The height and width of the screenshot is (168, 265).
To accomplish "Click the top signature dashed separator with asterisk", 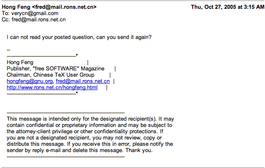I will (x=42, y=55).
